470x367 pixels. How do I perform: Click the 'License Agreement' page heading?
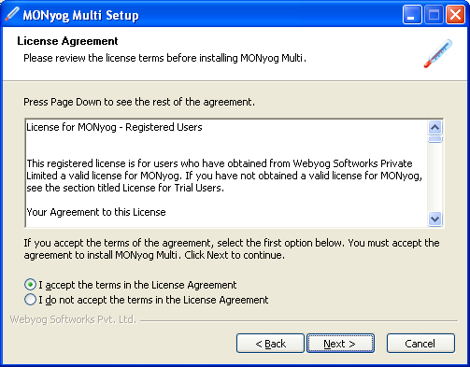pyautogui.click(x=67, y=41)
